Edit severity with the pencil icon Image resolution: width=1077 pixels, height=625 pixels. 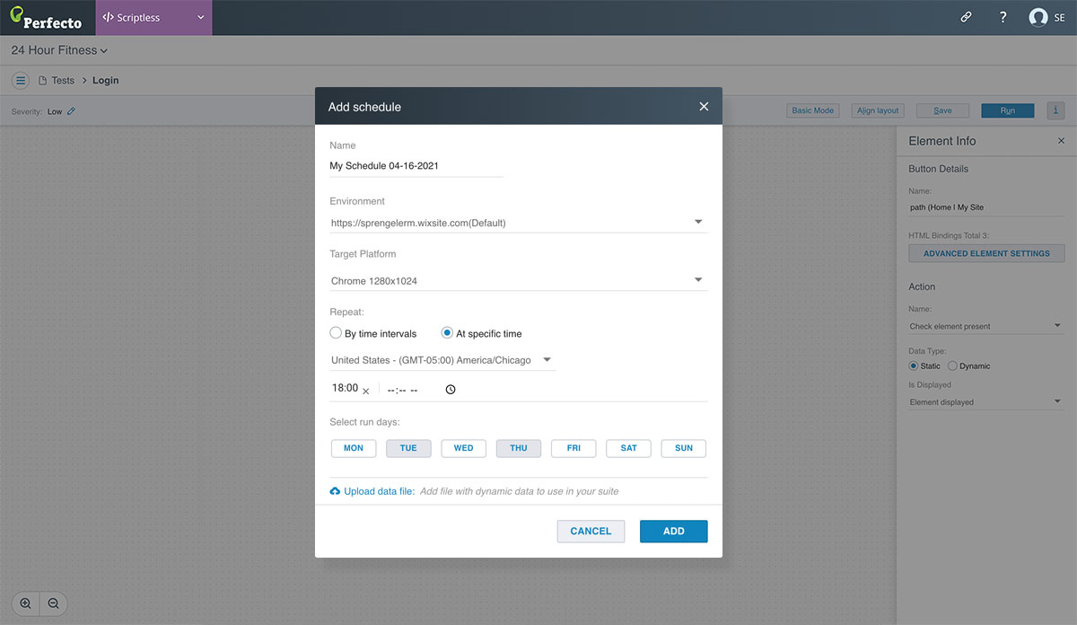[x=72, y=111]
